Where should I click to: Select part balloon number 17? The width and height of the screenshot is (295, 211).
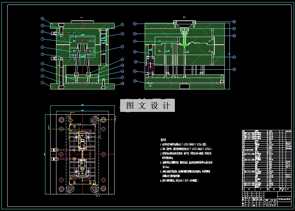[122, 77]
